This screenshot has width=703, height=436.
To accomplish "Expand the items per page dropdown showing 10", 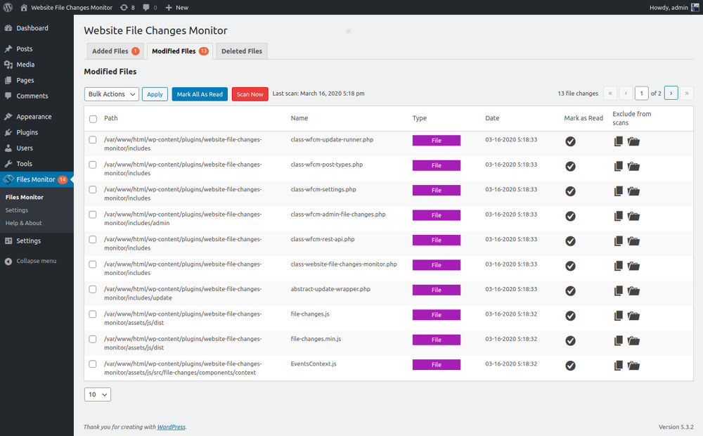I will click(97, 395).
